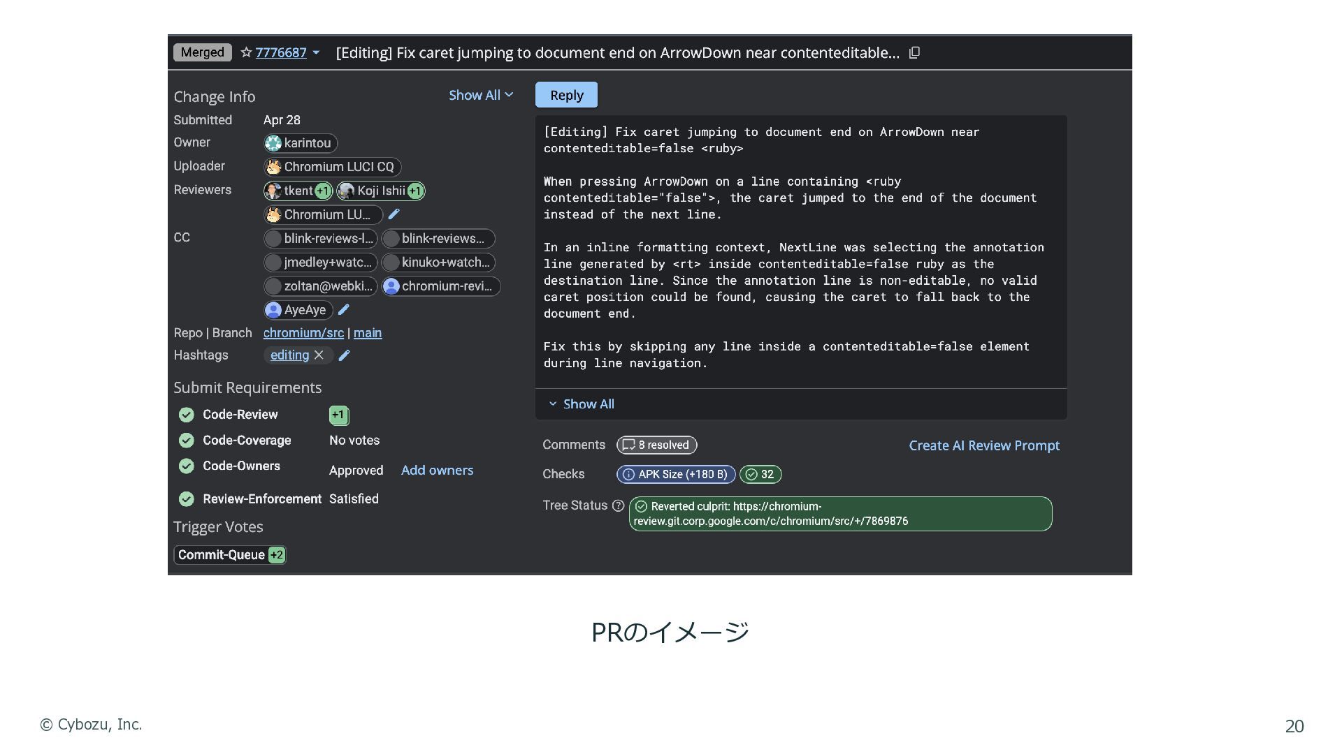Click the Review-Enforcement requirement label
Image resolution: width=1342 pixels, height=754 pixels.
click(262, 499)
